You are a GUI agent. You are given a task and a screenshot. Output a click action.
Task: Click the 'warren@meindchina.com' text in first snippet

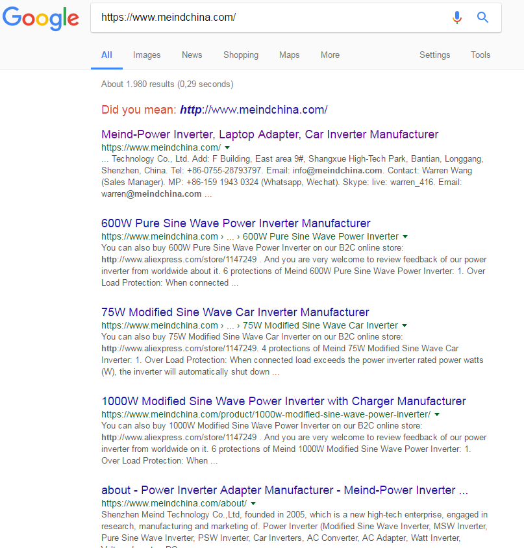pos(151,194)
